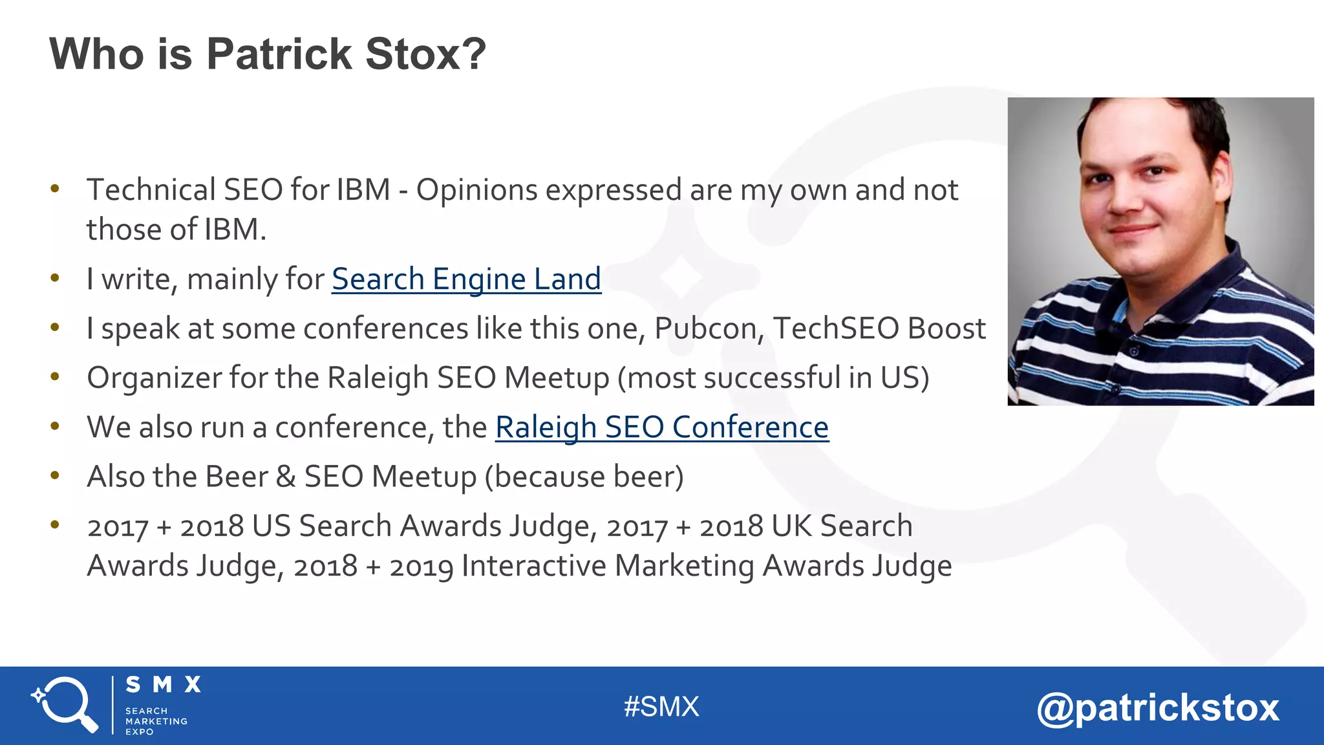Click the 'those of IBM.' line
Screen dimensions: 1324x745
coord(176,230)
